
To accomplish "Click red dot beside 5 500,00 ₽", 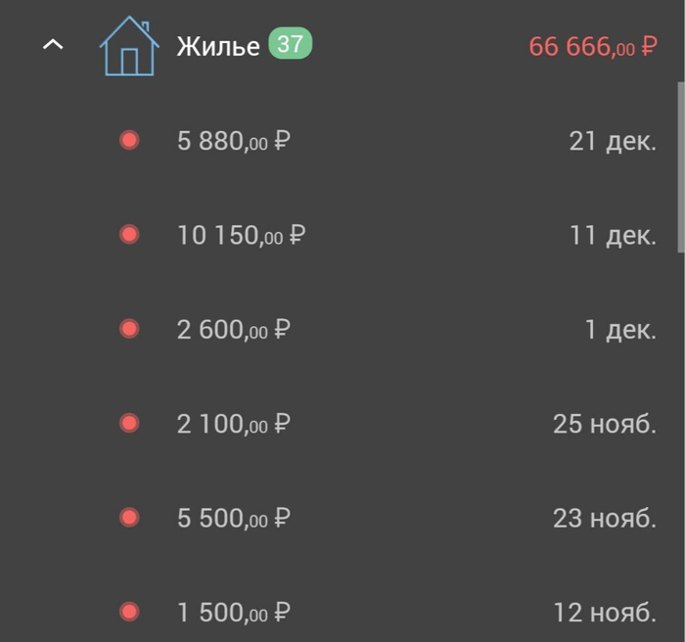I will tap(129, 518).
